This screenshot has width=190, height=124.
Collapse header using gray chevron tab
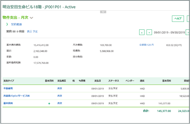[x=103, y=12]
